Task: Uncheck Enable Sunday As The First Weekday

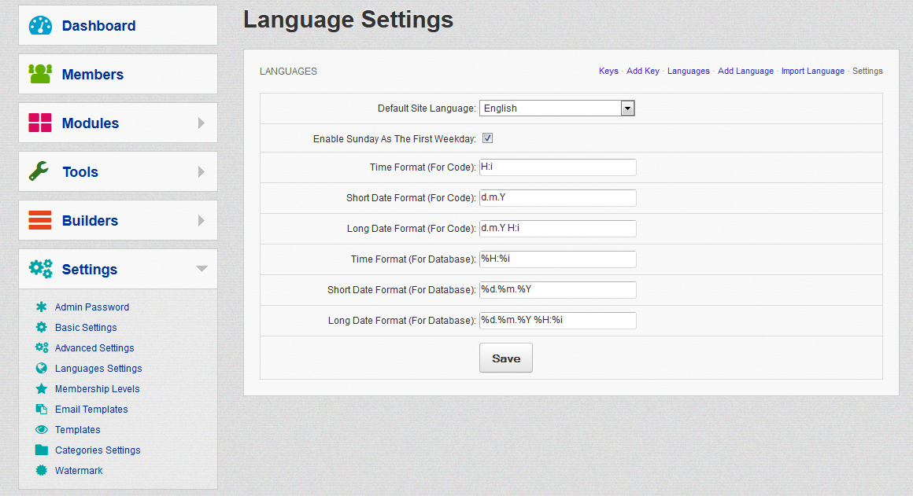Action: point(488,138)
